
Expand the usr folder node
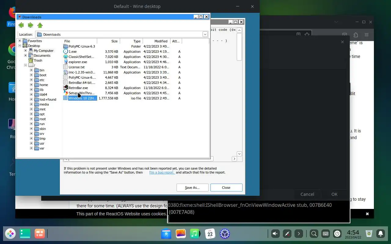click(31, 143)
